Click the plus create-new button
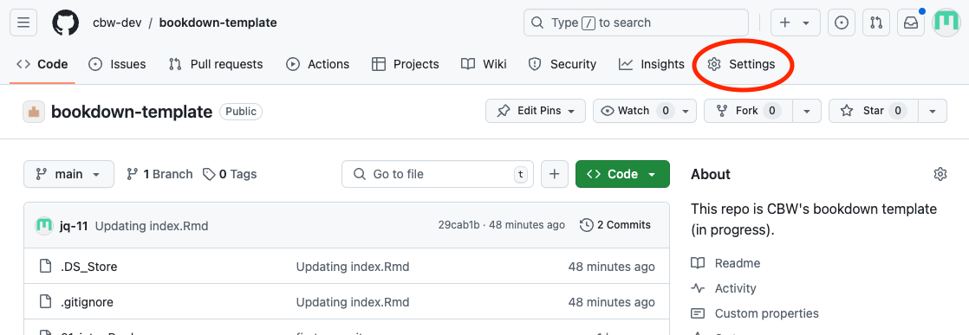 tap(785, 23)
